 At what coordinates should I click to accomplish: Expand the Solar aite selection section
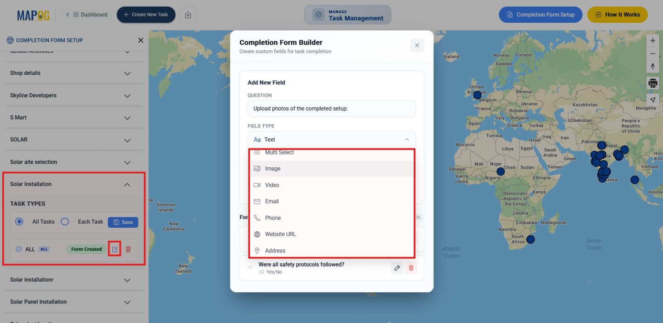(74, 162)
